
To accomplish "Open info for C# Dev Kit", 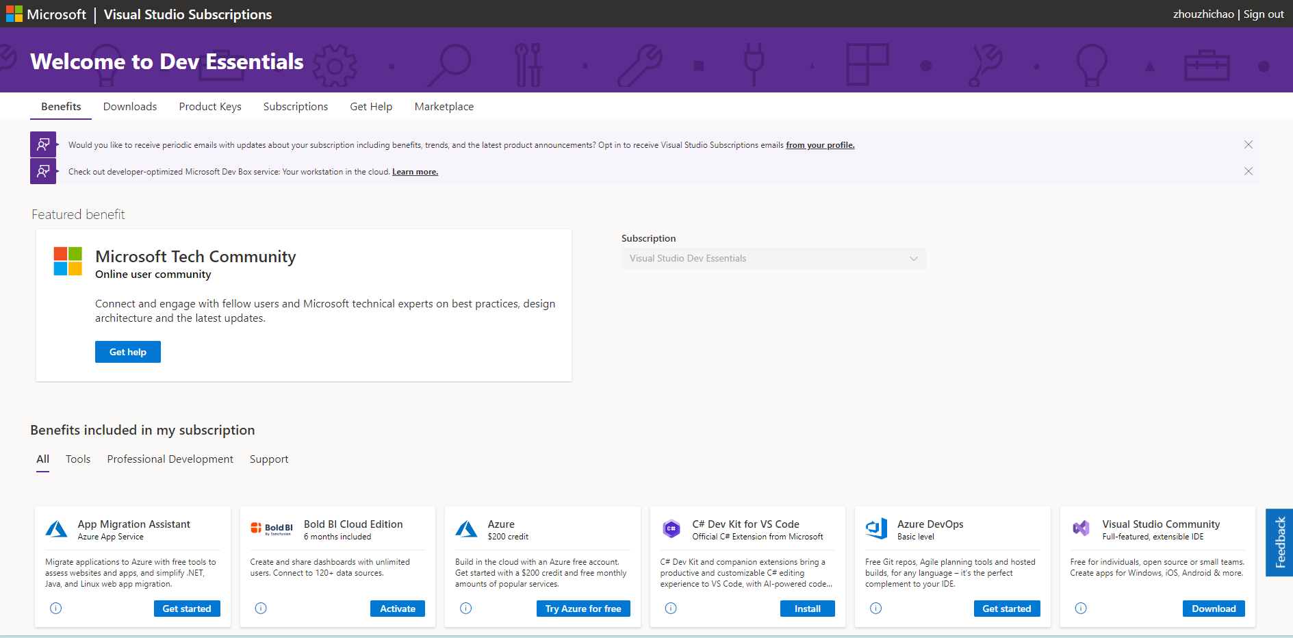I will 671,608.
